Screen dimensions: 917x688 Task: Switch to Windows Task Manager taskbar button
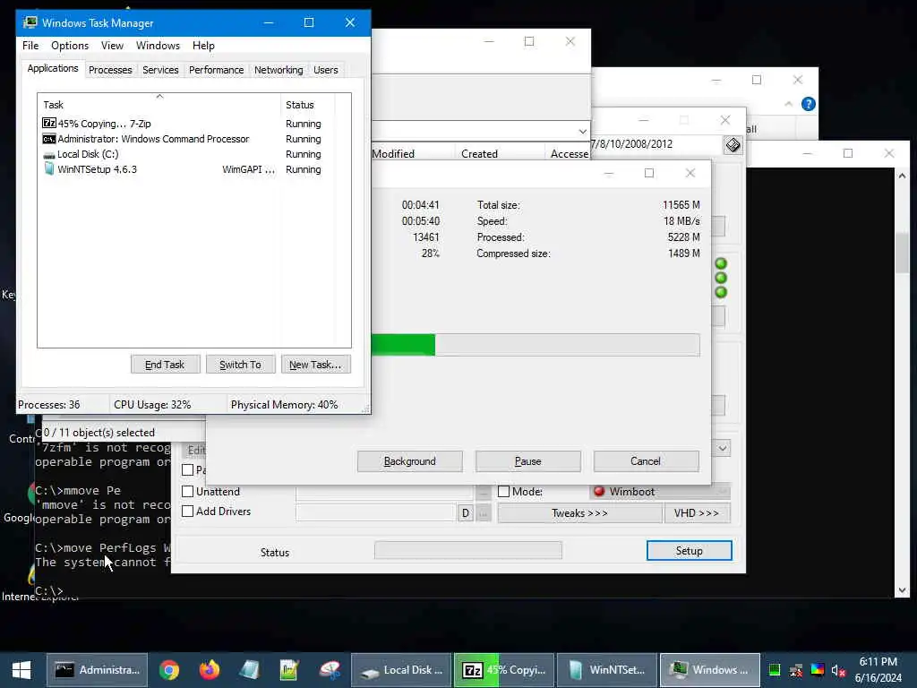[x=710, y=670]
